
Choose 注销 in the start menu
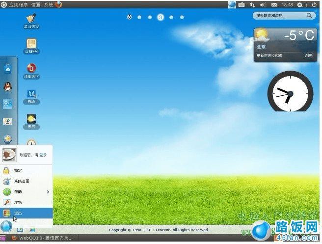[x=27, y=202]
